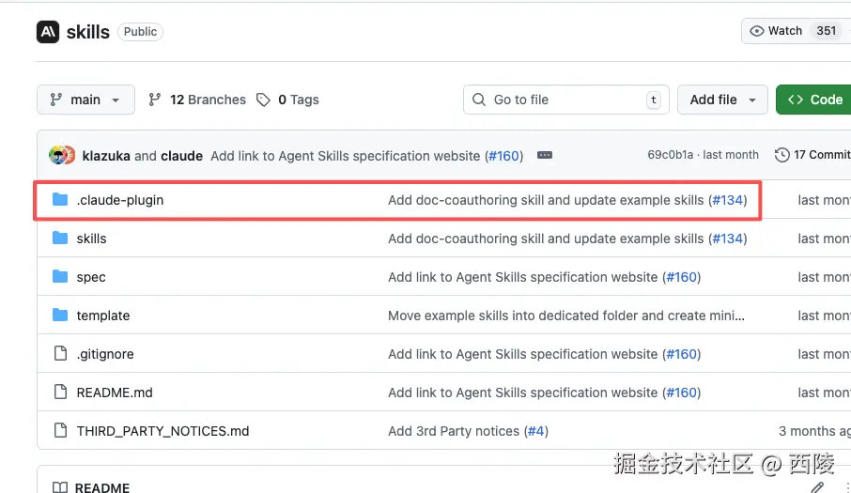Click the pencil edit README icon
851x493 pixels.
click(817, 487)
